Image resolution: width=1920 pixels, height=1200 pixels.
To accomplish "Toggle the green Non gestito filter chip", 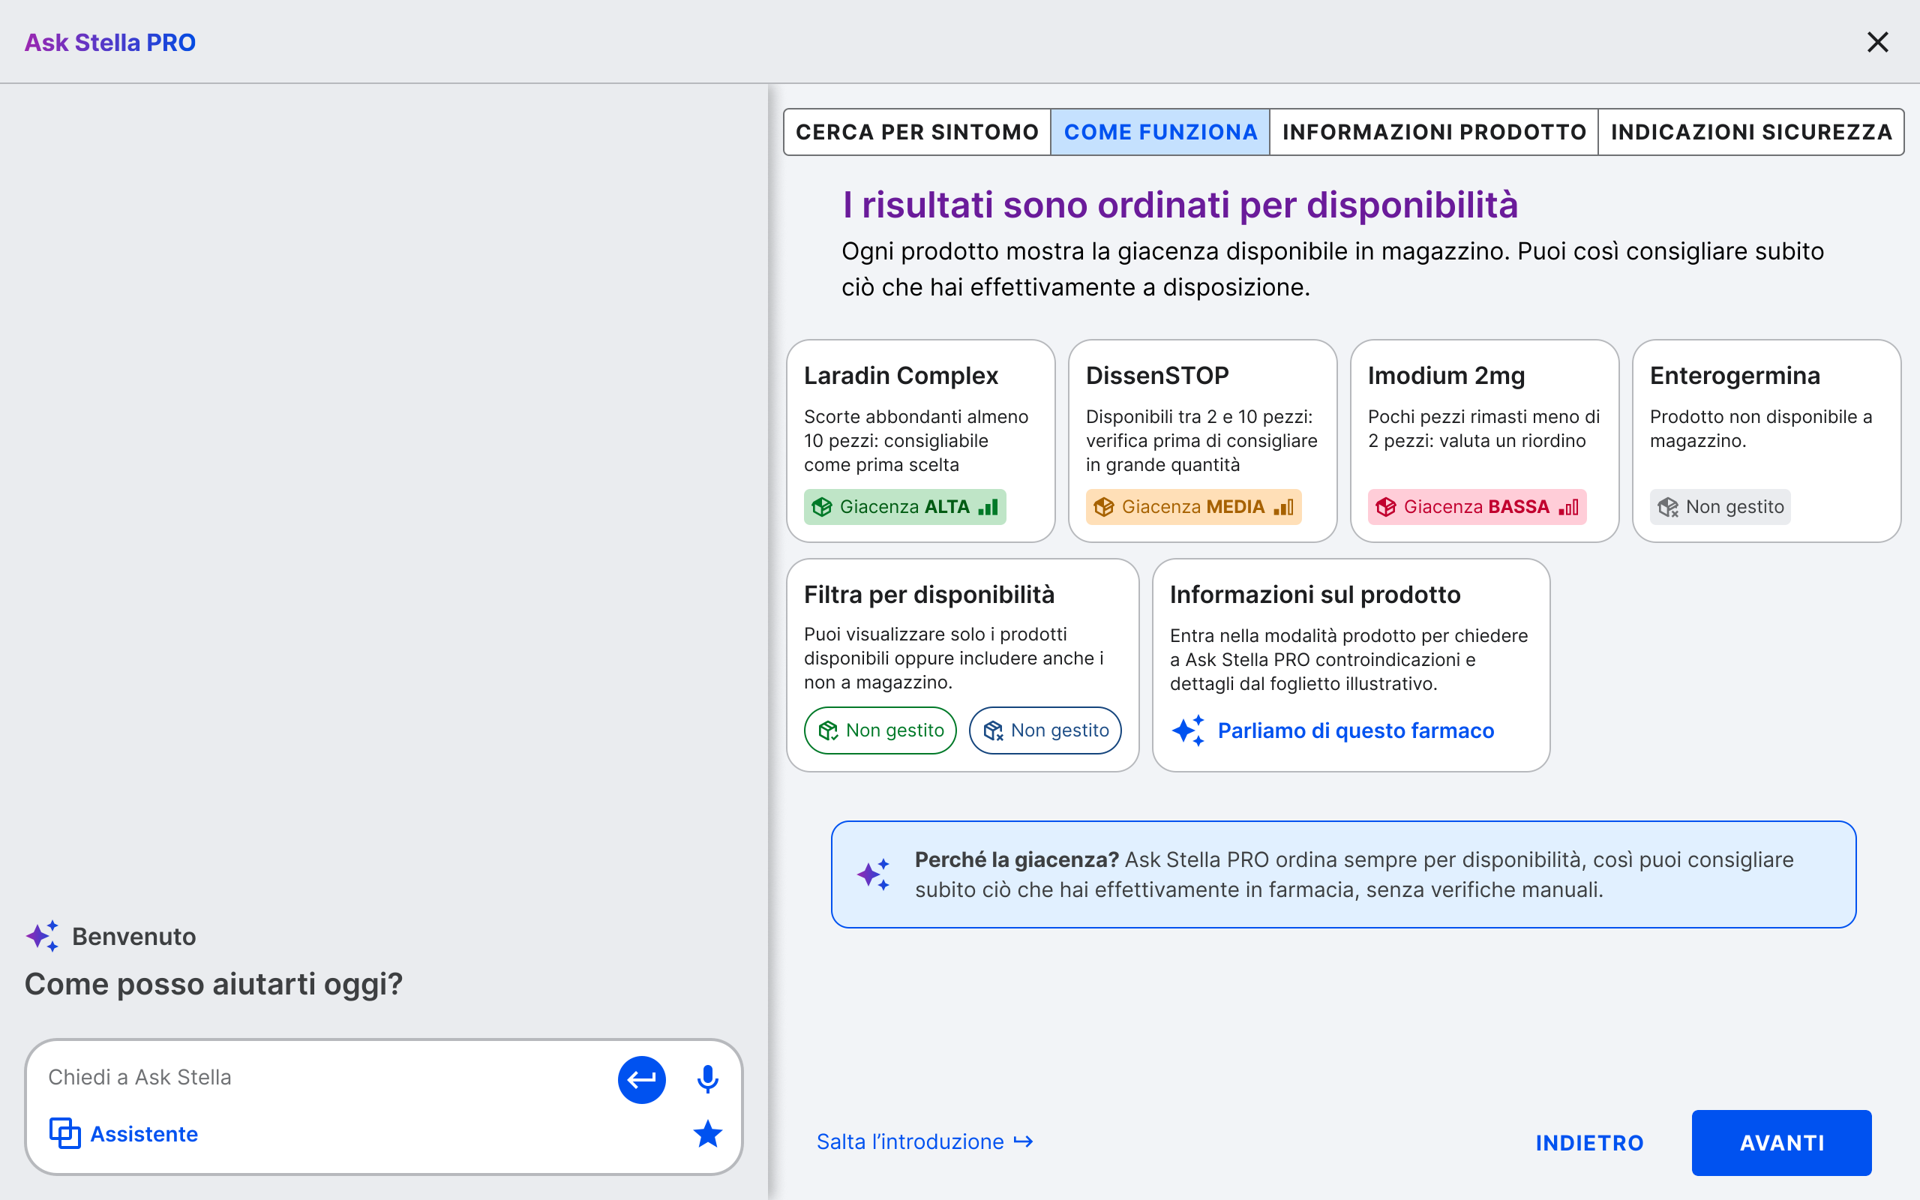I will pyautogui.click(x=880, y=730).
